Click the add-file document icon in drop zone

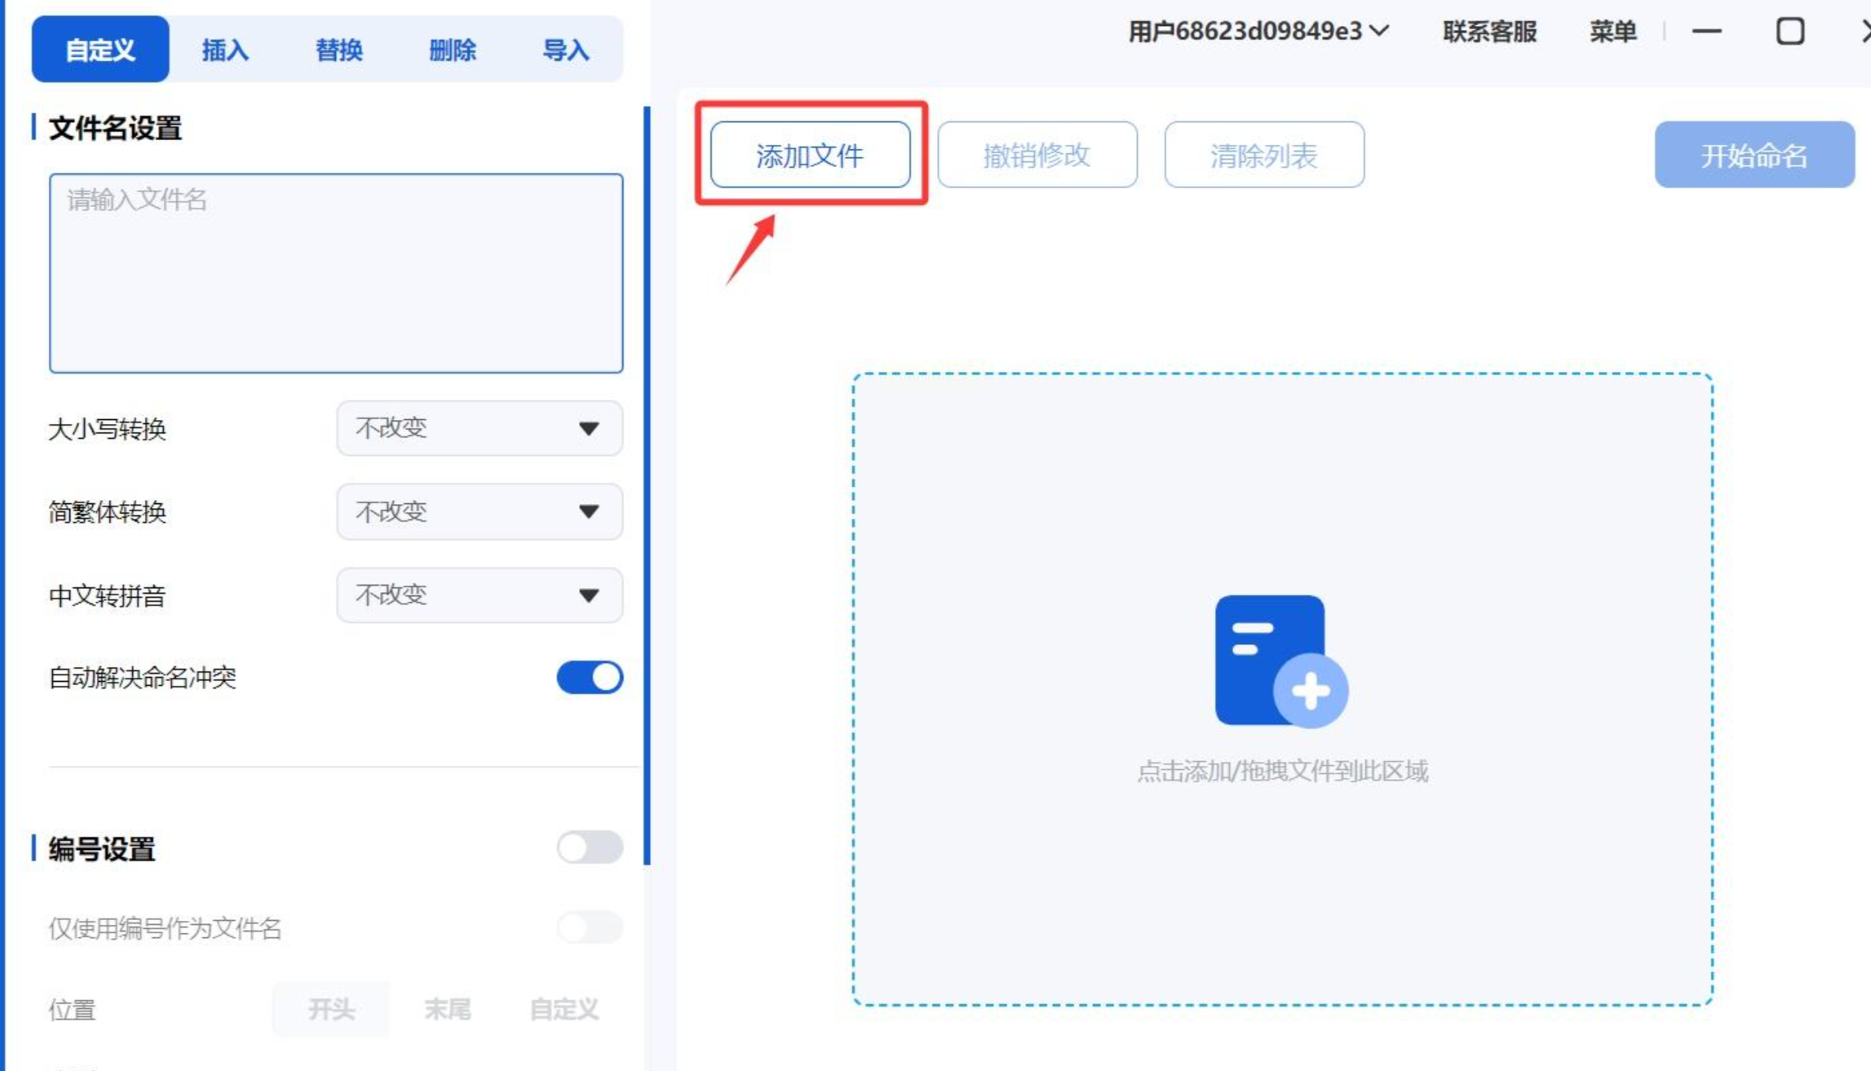pyautogui.click(x=1280, y=661)
